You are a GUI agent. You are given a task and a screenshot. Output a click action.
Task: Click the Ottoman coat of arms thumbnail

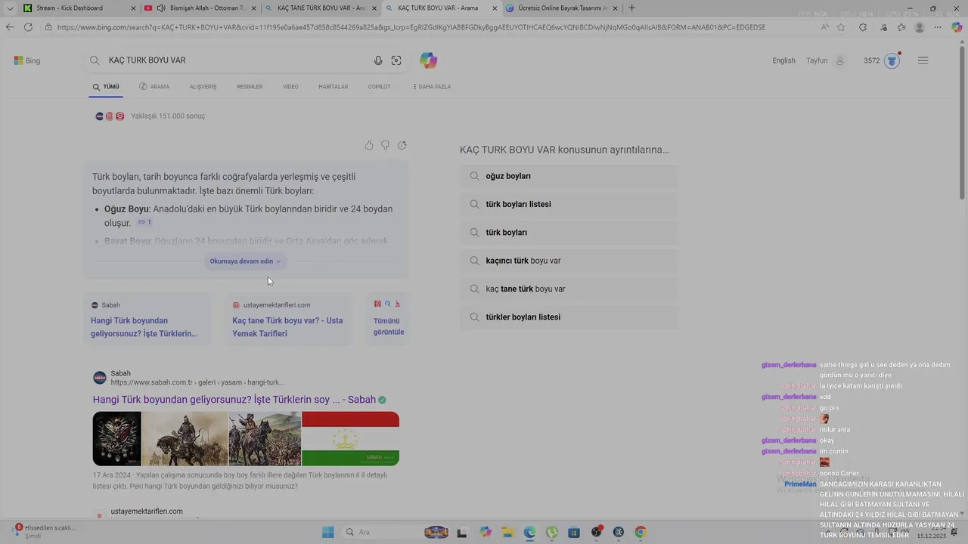click(x=116, y=438)
